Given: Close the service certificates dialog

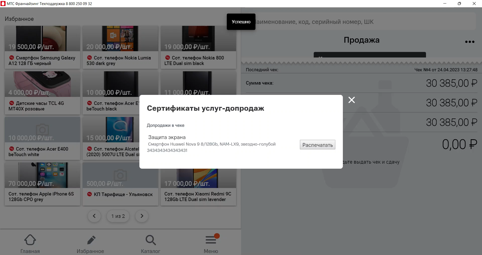Looking at the screenshot, I should [351, 100].
